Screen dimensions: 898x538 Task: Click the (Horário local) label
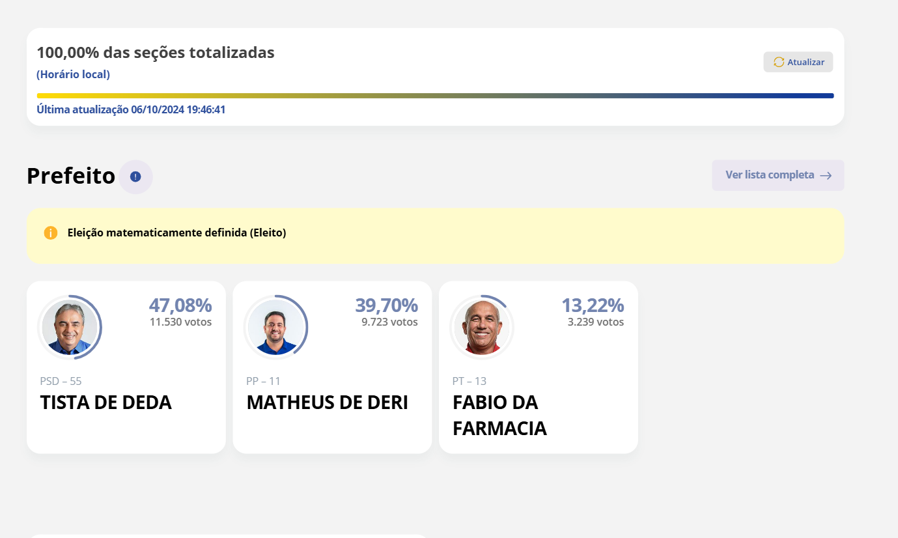point(73,74)
